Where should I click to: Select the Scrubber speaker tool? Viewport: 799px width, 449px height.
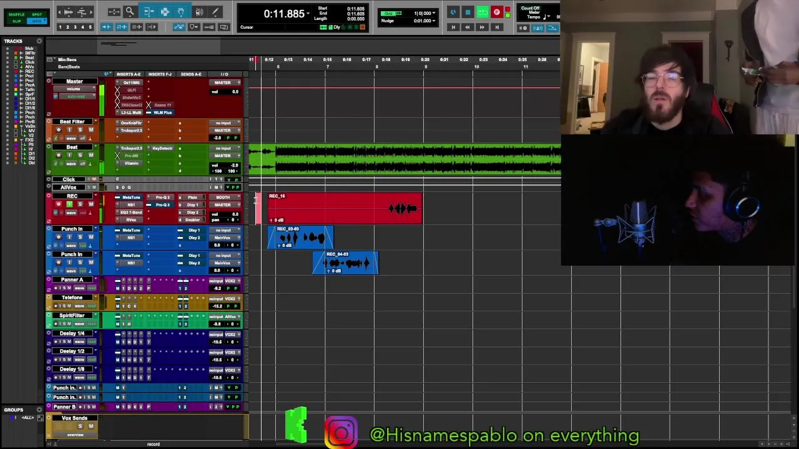(199, 12)
